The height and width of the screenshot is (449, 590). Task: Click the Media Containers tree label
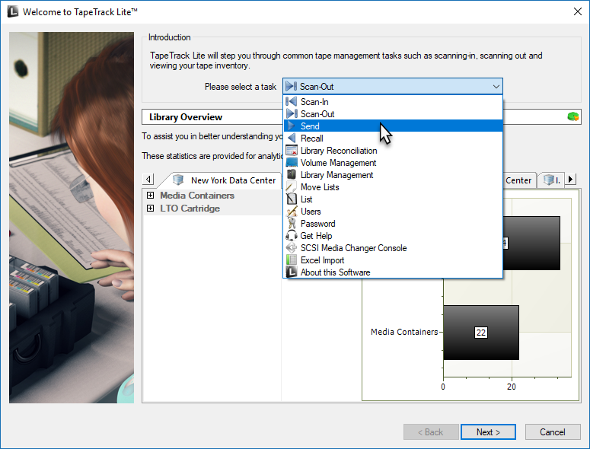tap(197, 195)
